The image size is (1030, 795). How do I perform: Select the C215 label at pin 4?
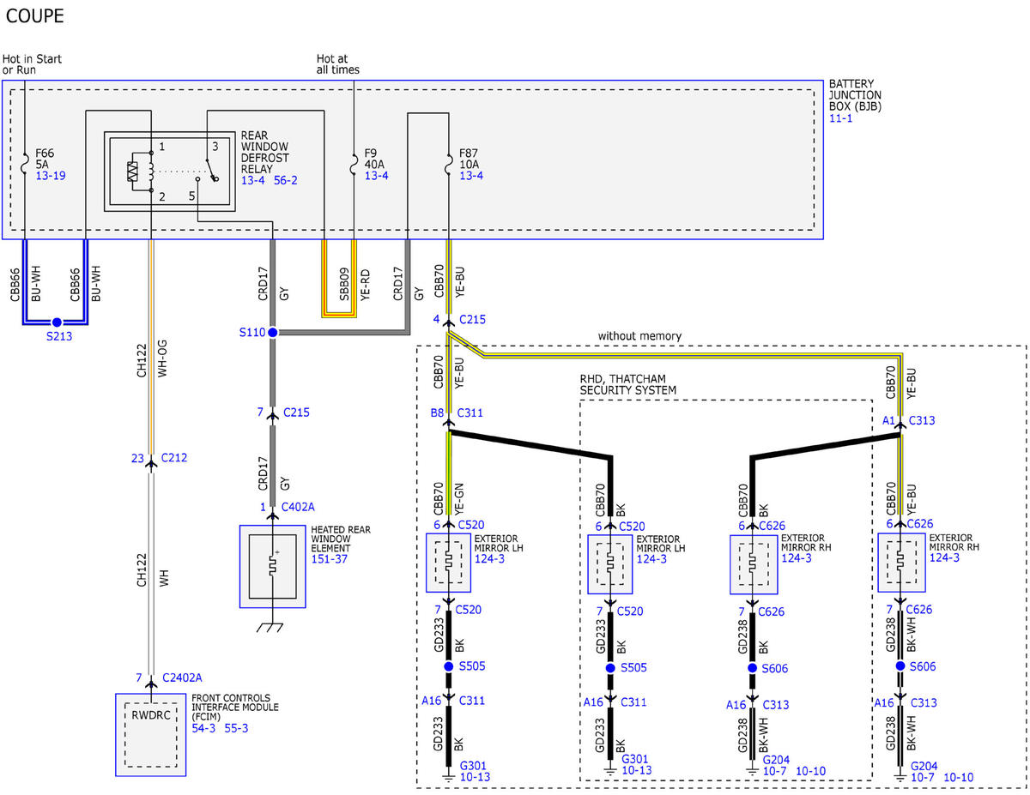(x=474, y=319)
